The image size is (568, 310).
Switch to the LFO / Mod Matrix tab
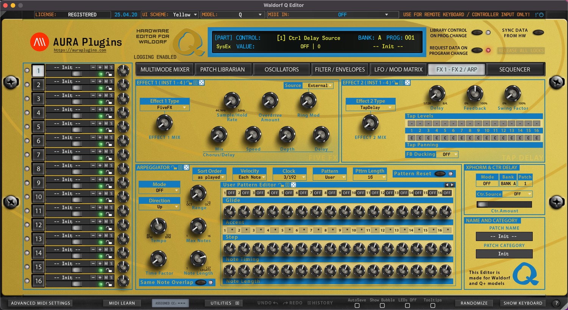coord(398,69)
